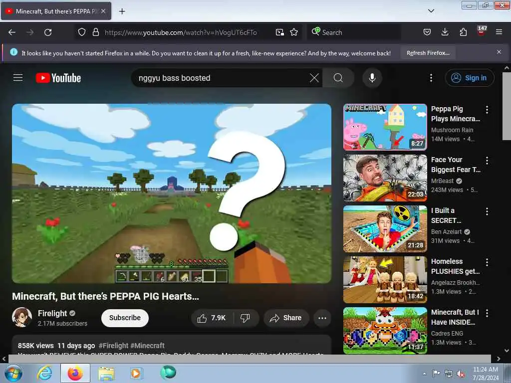Click the Refresh Firefox button

pos(428,53)
